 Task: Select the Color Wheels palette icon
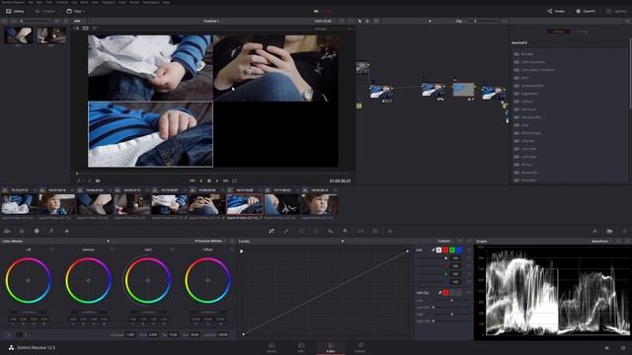pos(37,231)
